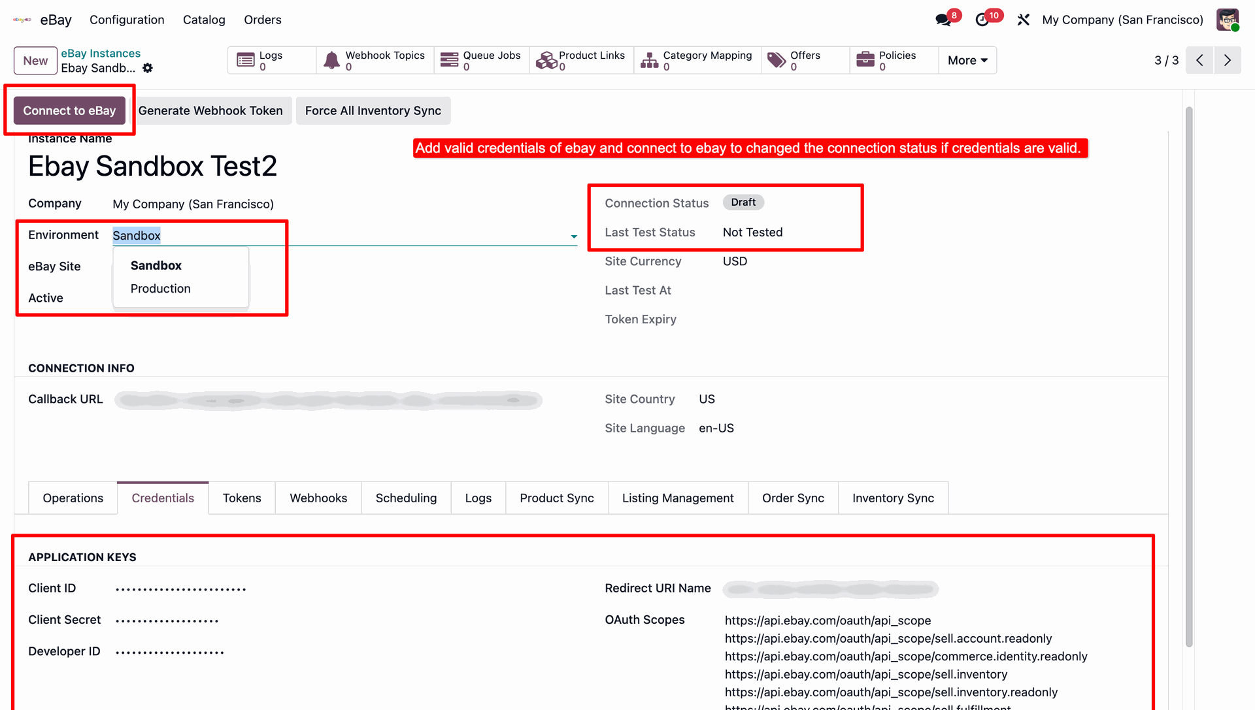Viewport: 1255px width, 710px height.
Task: Select Production in the Environment list
Action: tap(161, 289)
